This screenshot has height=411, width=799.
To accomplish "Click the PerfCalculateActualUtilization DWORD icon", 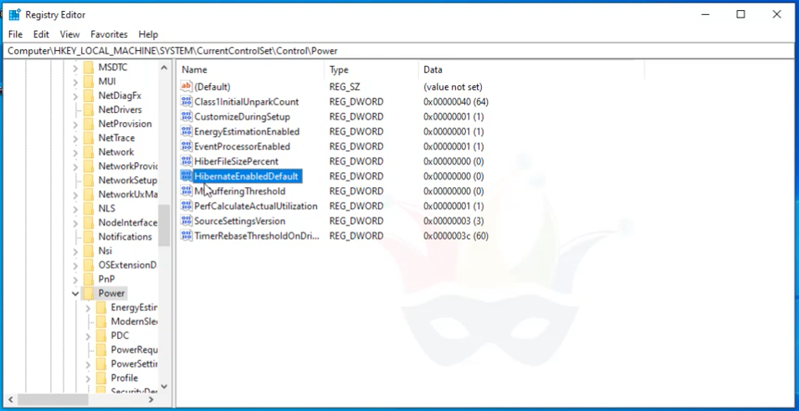I will 187,206.
